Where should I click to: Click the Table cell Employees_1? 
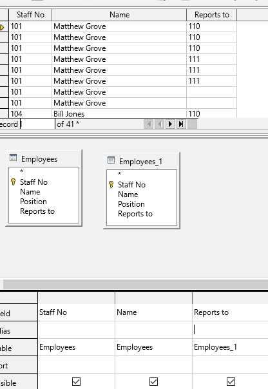pos(230,347)
